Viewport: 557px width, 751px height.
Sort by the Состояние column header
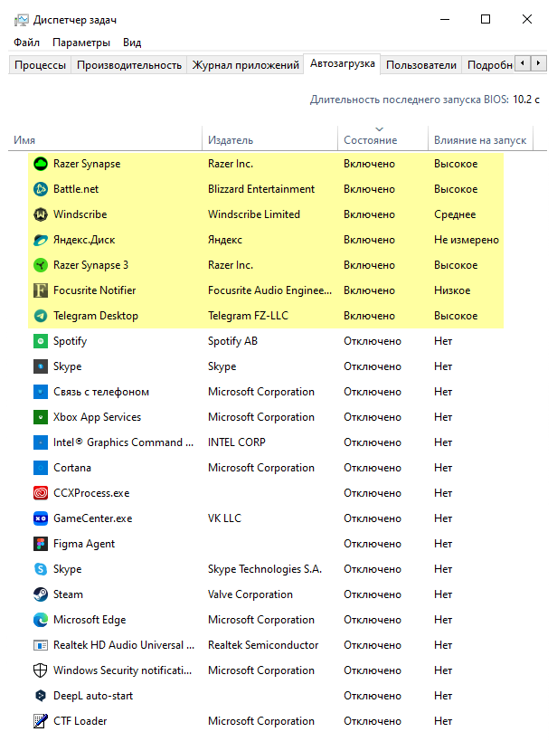(382, 140)
